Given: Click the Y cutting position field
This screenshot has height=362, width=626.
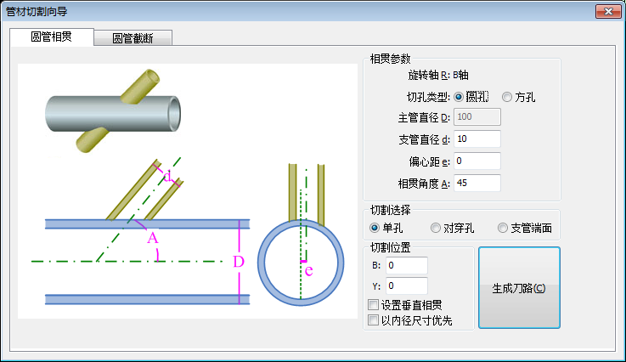Looking at the screenshot, I should (x=406, y=286).
